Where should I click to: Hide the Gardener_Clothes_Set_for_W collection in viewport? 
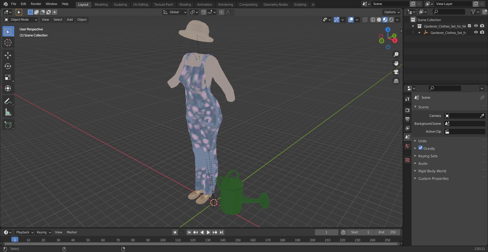[x=476, y=26]
